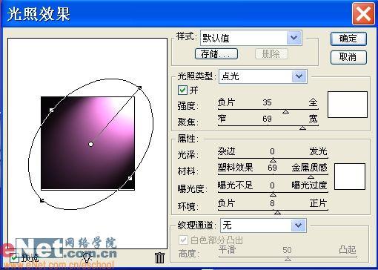Screen dimensions: 378x270
Task: Click the light color swatch beside 强度
Action: [x=348, y=105]
